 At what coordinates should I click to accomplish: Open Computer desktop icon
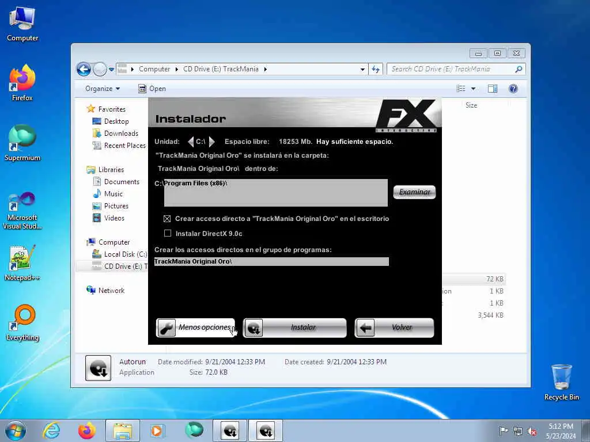(x=22, y=24)
